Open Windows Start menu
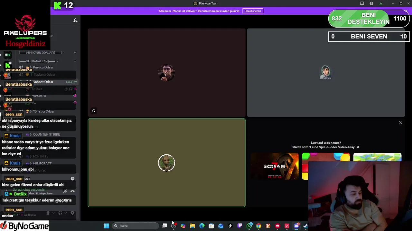Viewport: 412px width, 231px height. [107, 226]
